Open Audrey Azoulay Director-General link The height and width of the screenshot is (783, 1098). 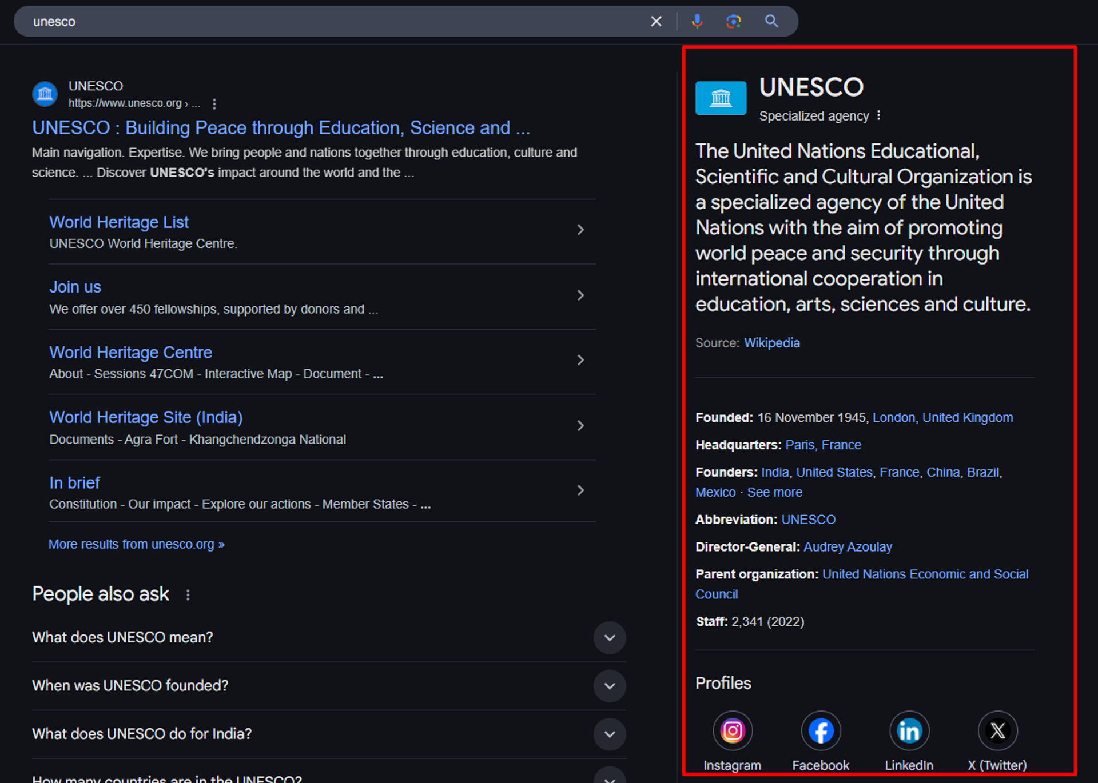pos(848,548)
